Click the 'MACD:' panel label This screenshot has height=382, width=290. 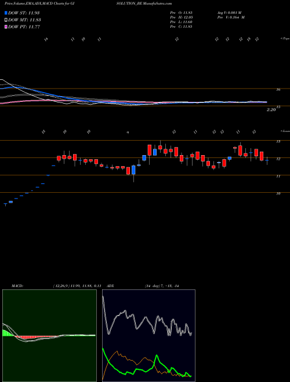(x=17, y=286)
